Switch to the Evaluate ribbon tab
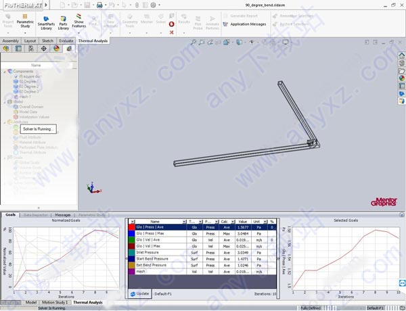The width and height of the screenshot is (406, 311). pyautogui.click(x=66, y=41)
